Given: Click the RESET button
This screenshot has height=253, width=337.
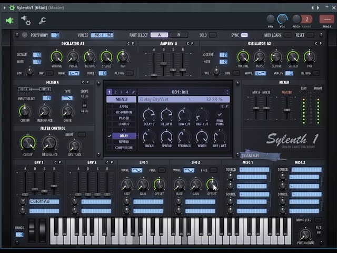Looking at the screenshot, I should (x=310, y=35).
